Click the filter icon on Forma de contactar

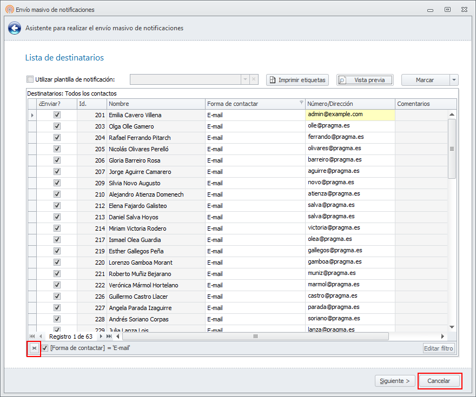[x=301, y=103]
